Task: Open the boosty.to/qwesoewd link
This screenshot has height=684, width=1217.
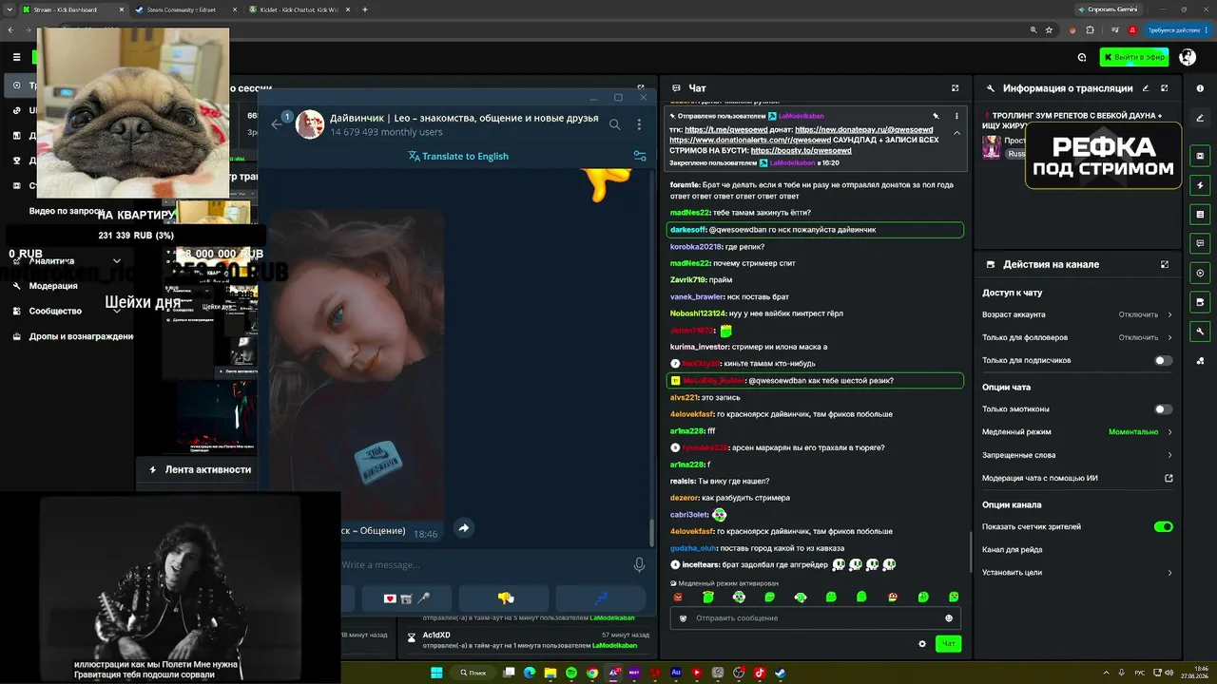Action: tap(801, 151)
